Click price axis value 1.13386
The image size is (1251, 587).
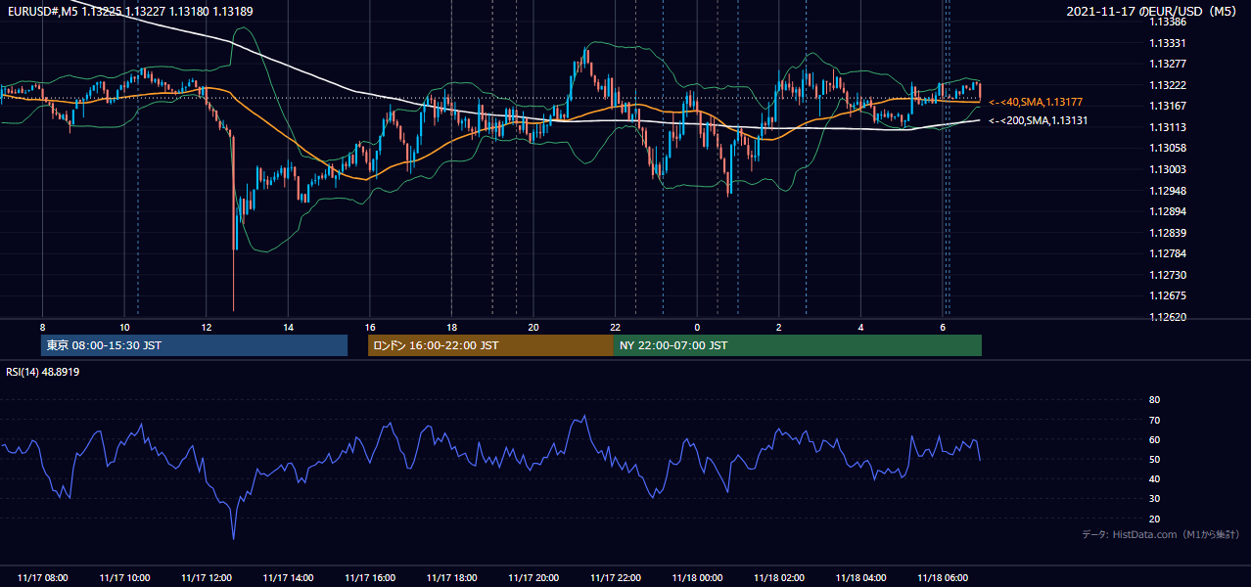1168,22
